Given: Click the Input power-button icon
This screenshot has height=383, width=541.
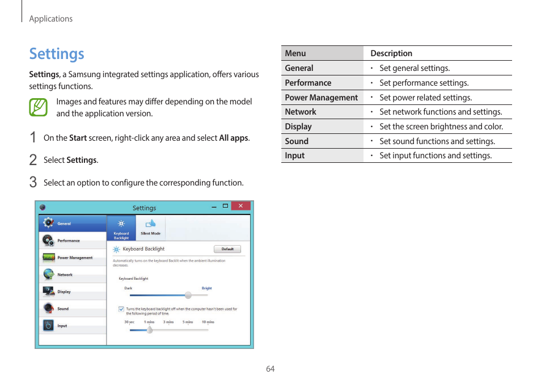Looking at the screenshot, I should pyautogui.click(x=48, y=325).
